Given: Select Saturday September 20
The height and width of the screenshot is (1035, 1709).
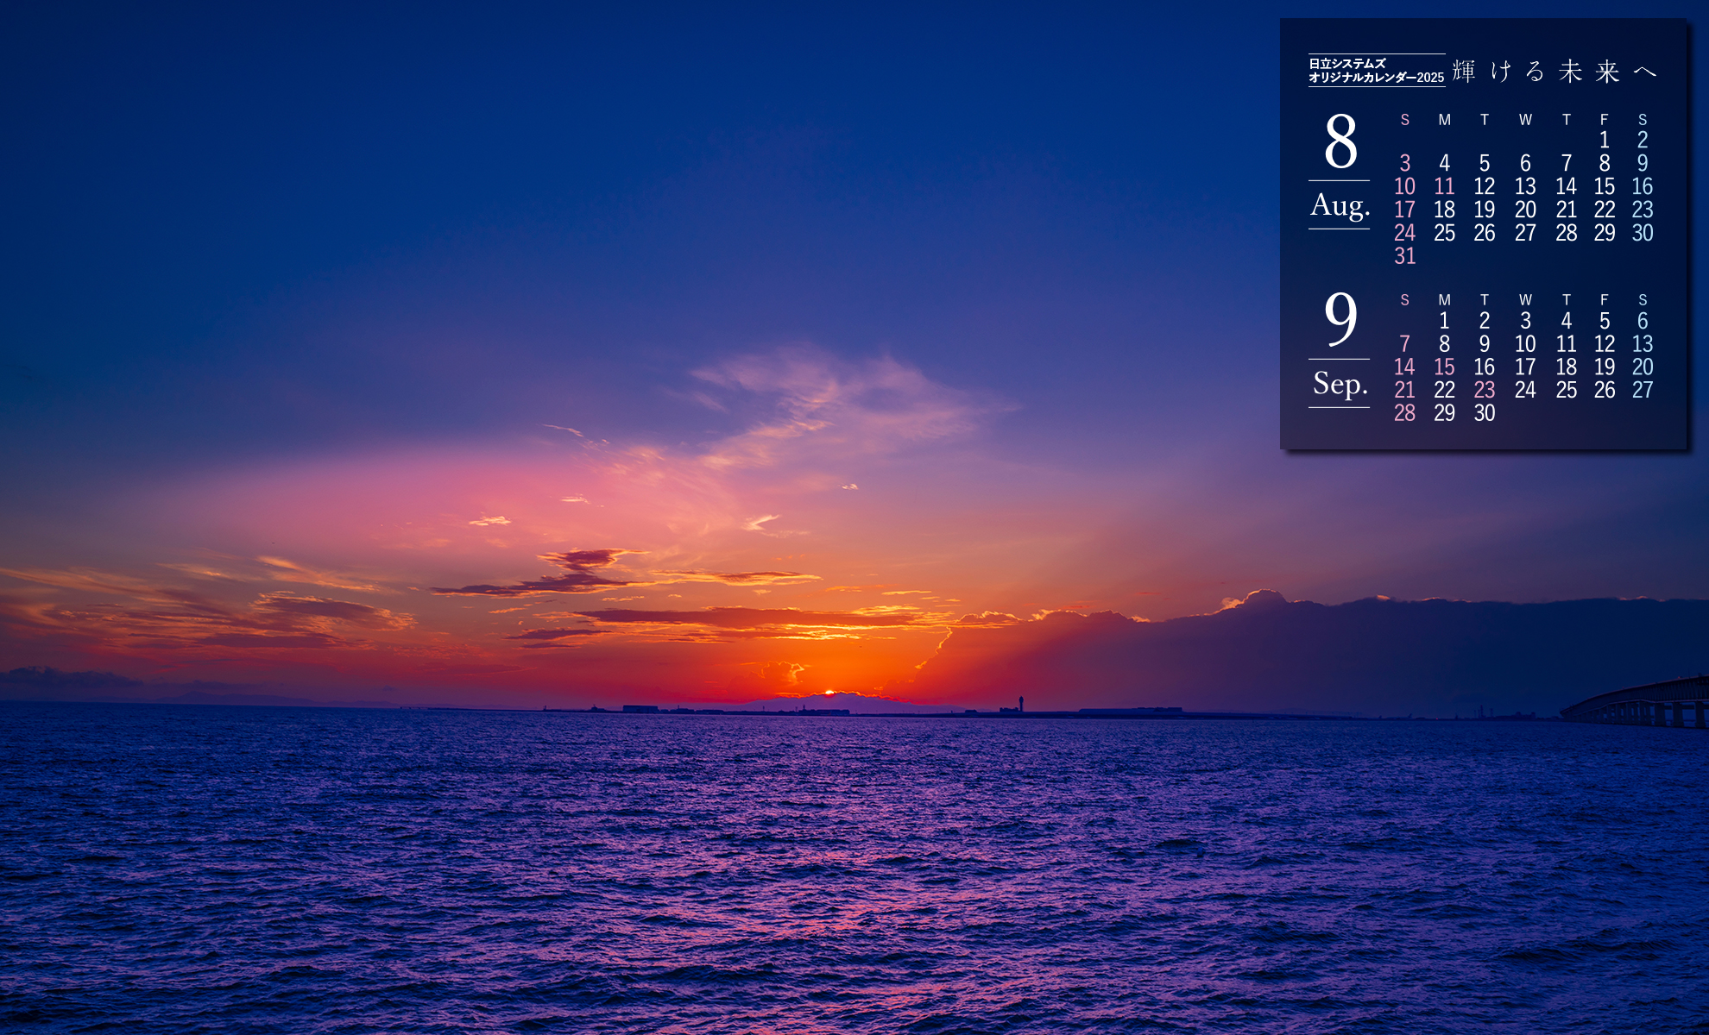Looking at the screenshot, I should tap(1643, 367).
